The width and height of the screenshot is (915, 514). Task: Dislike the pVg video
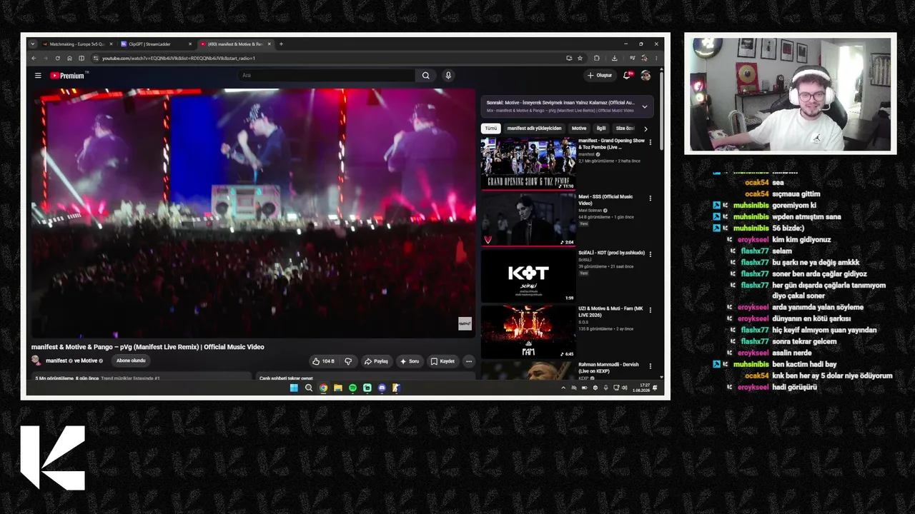(x=348, y=361)
